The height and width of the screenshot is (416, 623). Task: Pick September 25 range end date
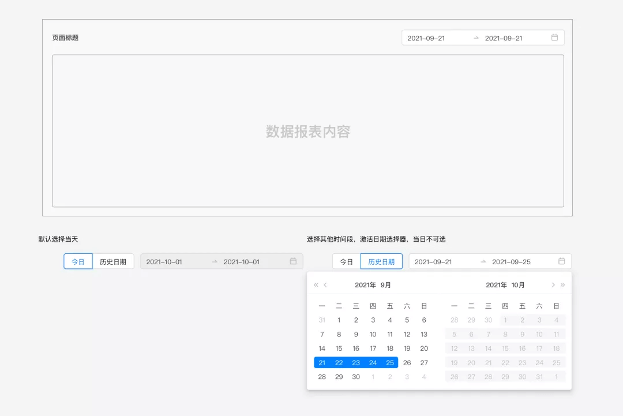[x=390, y=363]
